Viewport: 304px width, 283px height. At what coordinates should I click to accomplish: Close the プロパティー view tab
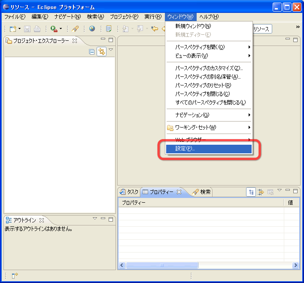179,192
